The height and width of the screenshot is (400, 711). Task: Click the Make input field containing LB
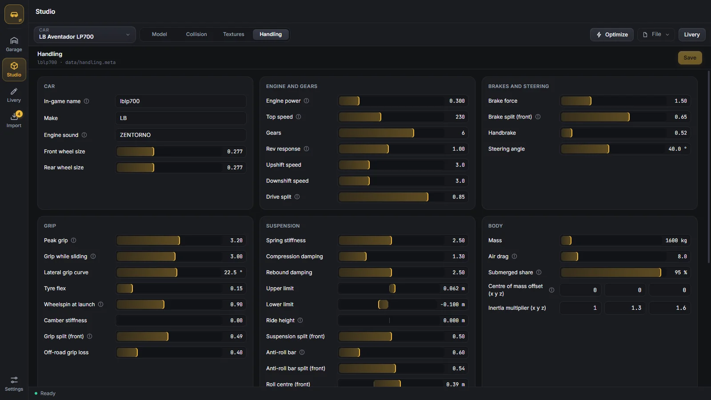pyautogui.click(x=181, y=118)
